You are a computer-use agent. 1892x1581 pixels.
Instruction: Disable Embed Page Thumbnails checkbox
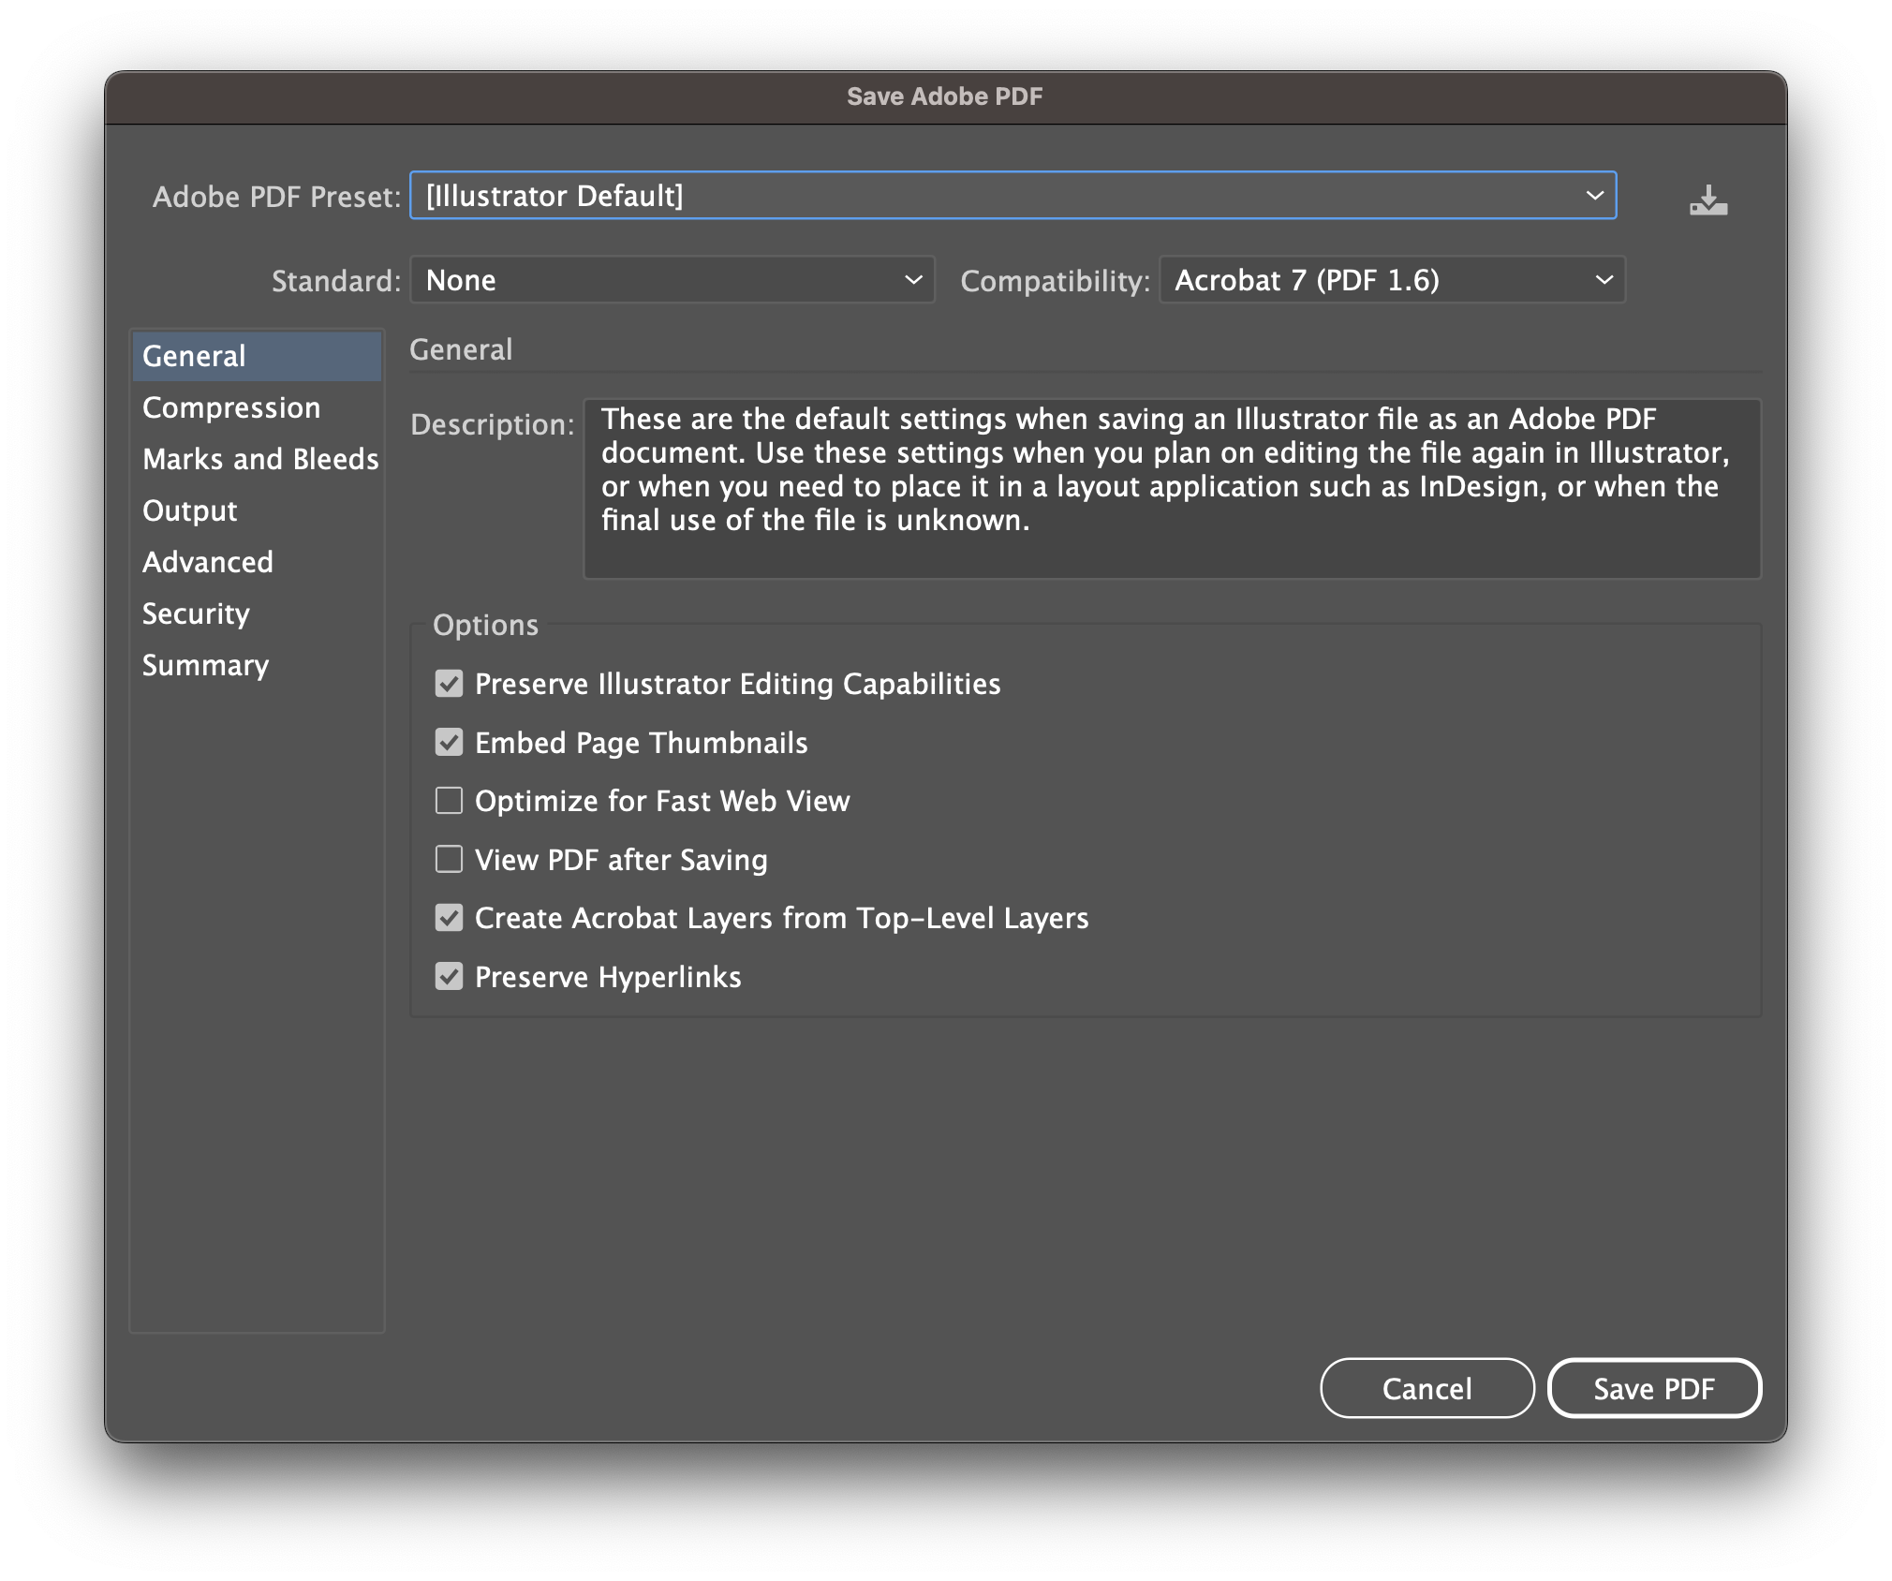pyautogui.click(x=450, y=743)
